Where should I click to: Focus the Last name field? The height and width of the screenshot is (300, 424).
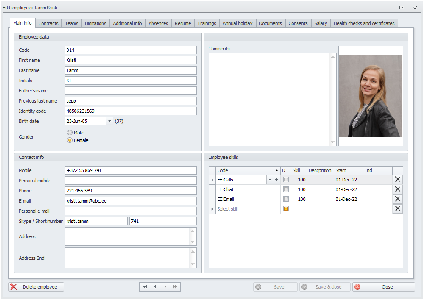click(131, 70)
